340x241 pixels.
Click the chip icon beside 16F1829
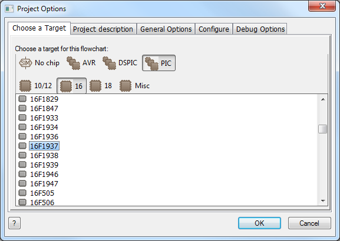pyautogui.click(x=22, y=99)
